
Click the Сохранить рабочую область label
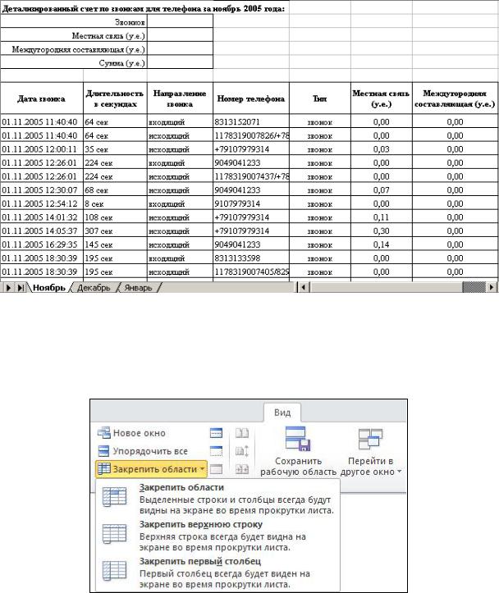click(298, 467)
